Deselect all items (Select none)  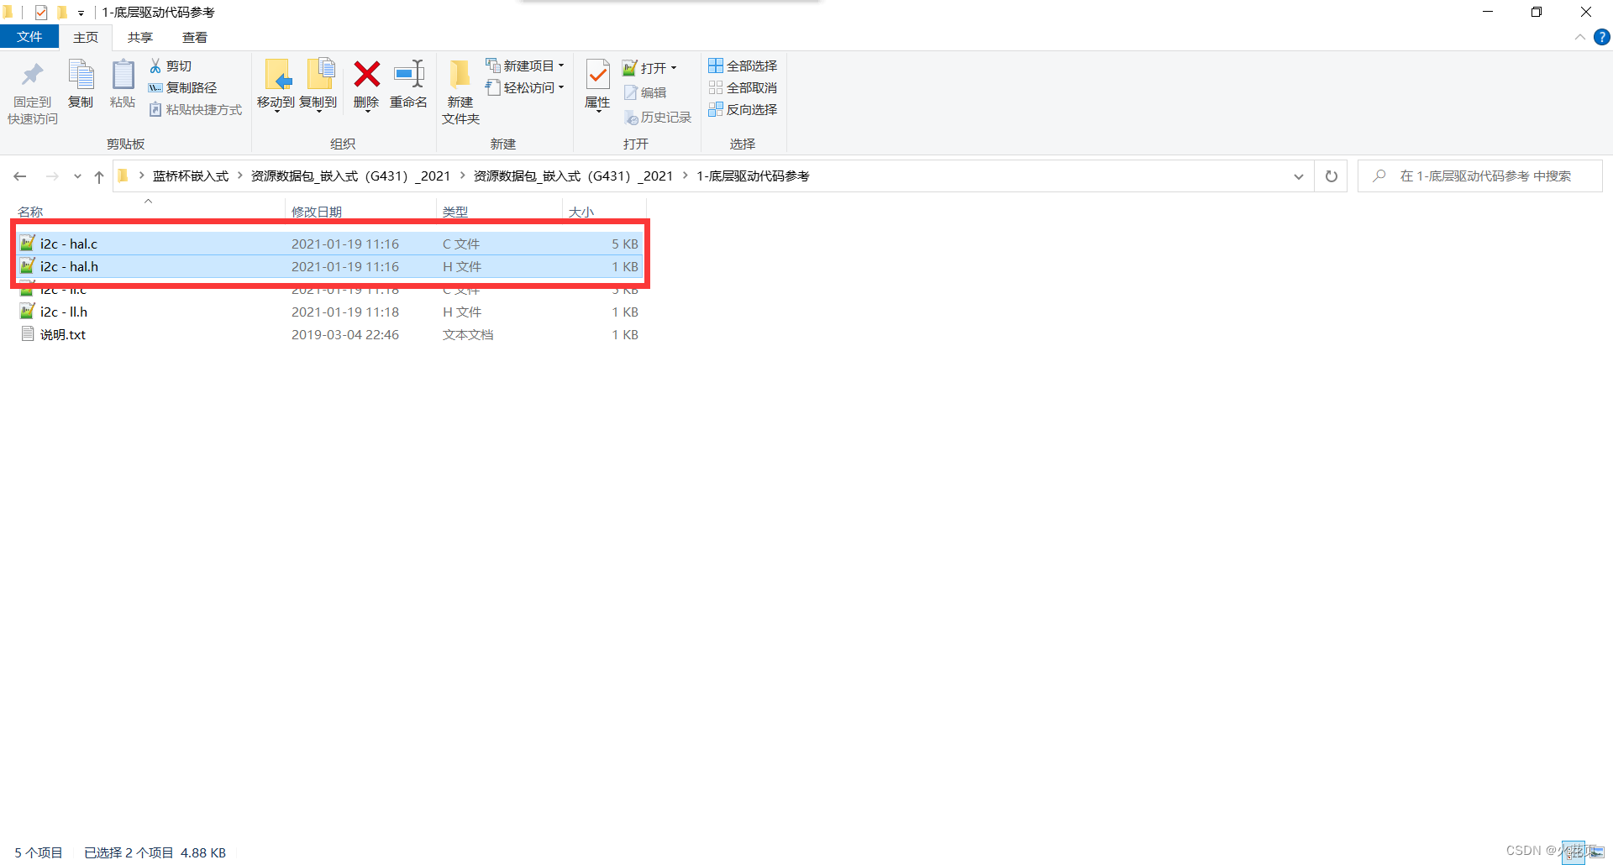click(x=743, y=87)
